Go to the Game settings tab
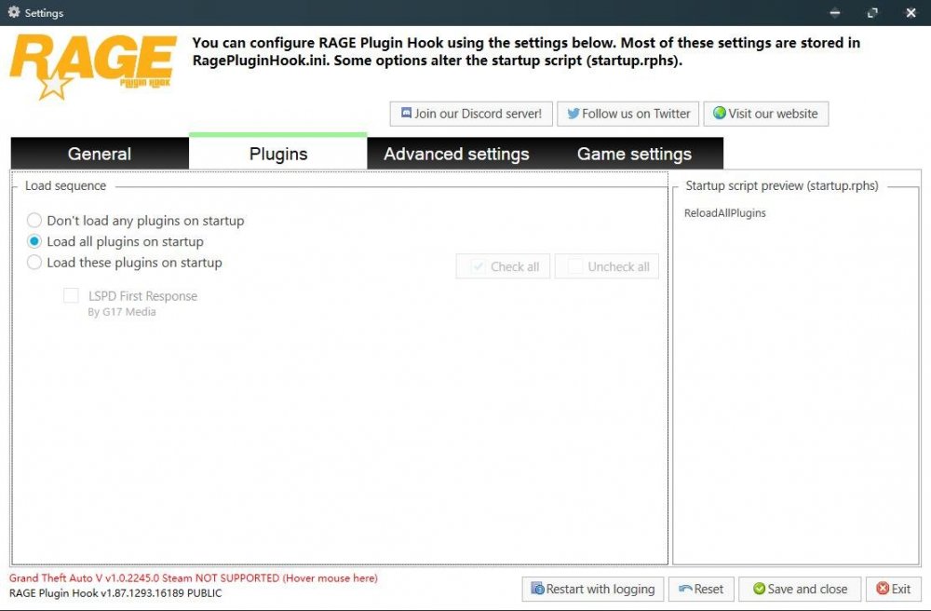This screenshot has height=611, width=931. (x=634, y=154)
